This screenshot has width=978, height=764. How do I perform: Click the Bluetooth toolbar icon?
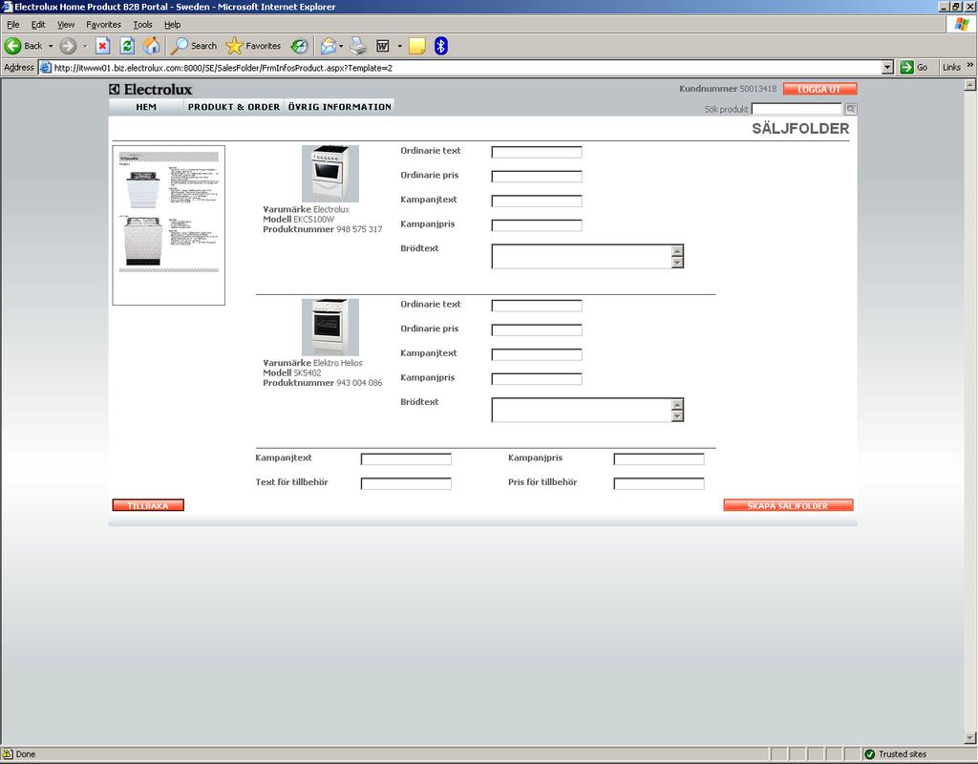(441, 46)
